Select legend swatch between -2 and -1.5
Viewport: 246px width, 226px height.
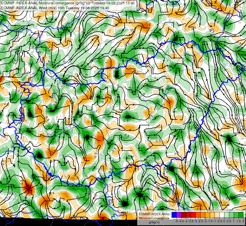click(208, 215)
